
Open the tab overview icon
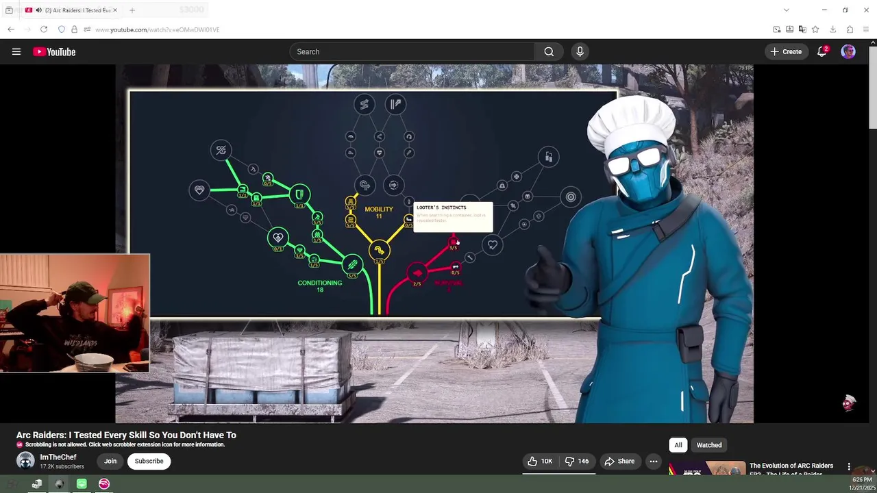9,10
